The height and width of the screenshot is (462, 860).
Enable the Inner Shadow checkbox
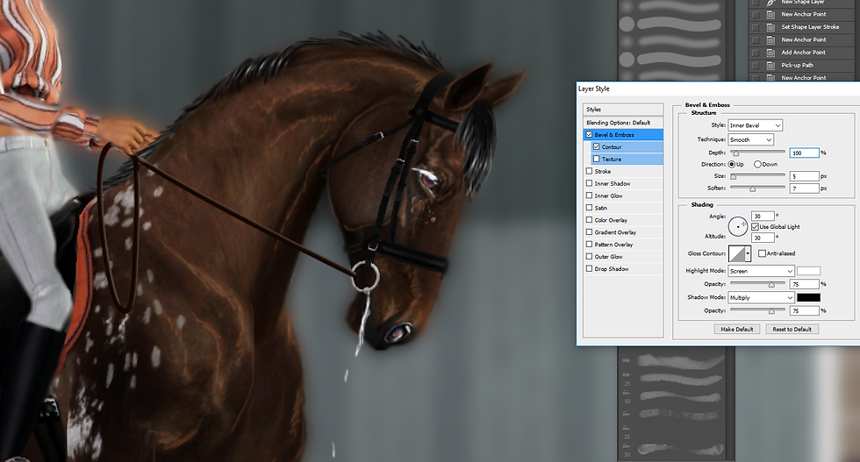point(589,183)
